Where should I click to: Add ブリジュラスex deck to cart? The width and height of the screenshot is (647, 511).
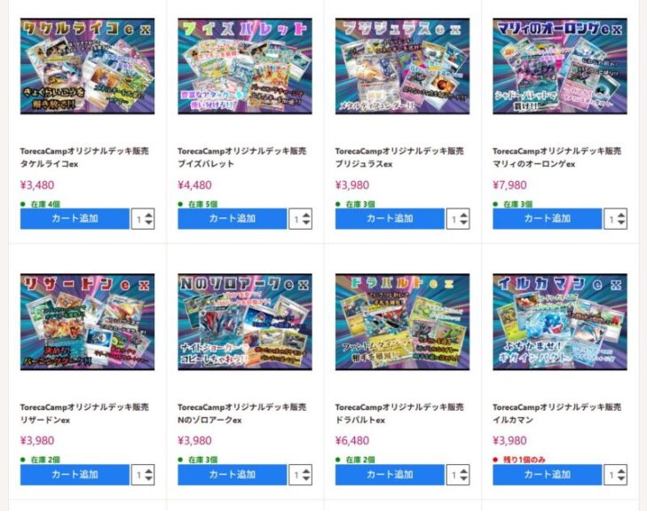click(x=390, y=218)
